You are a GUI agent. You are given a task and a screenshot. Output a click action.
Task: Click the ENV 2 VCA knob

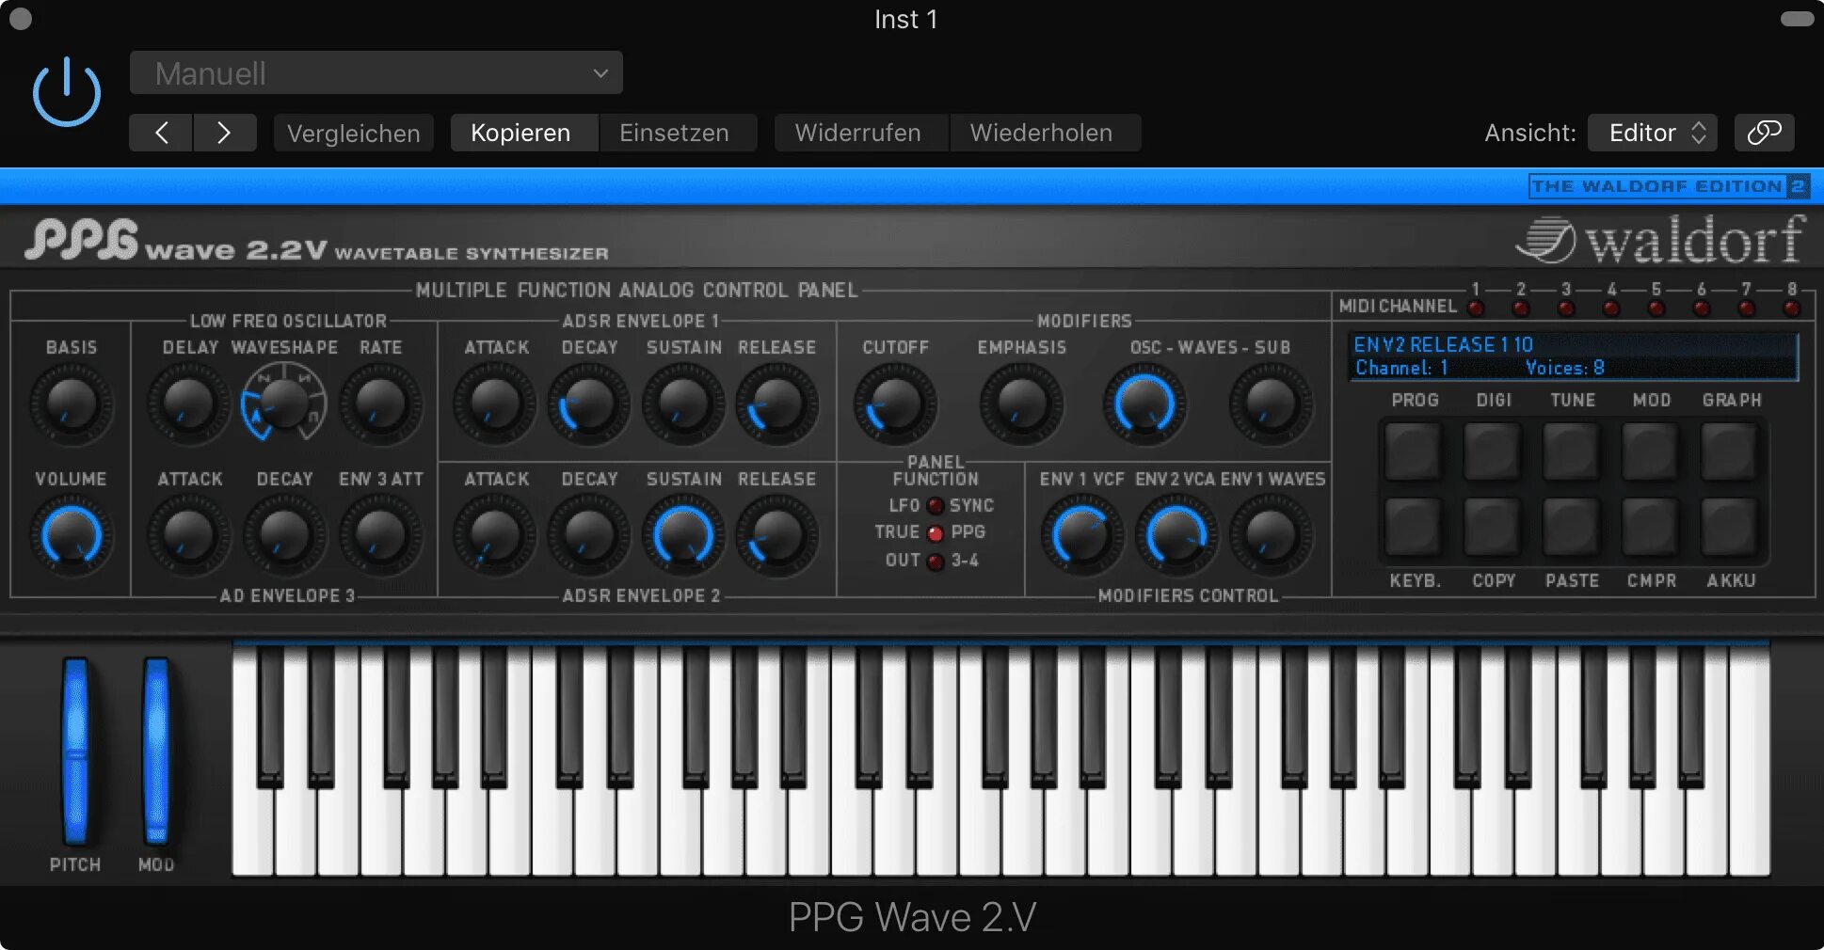click(x=1176, y=535)
